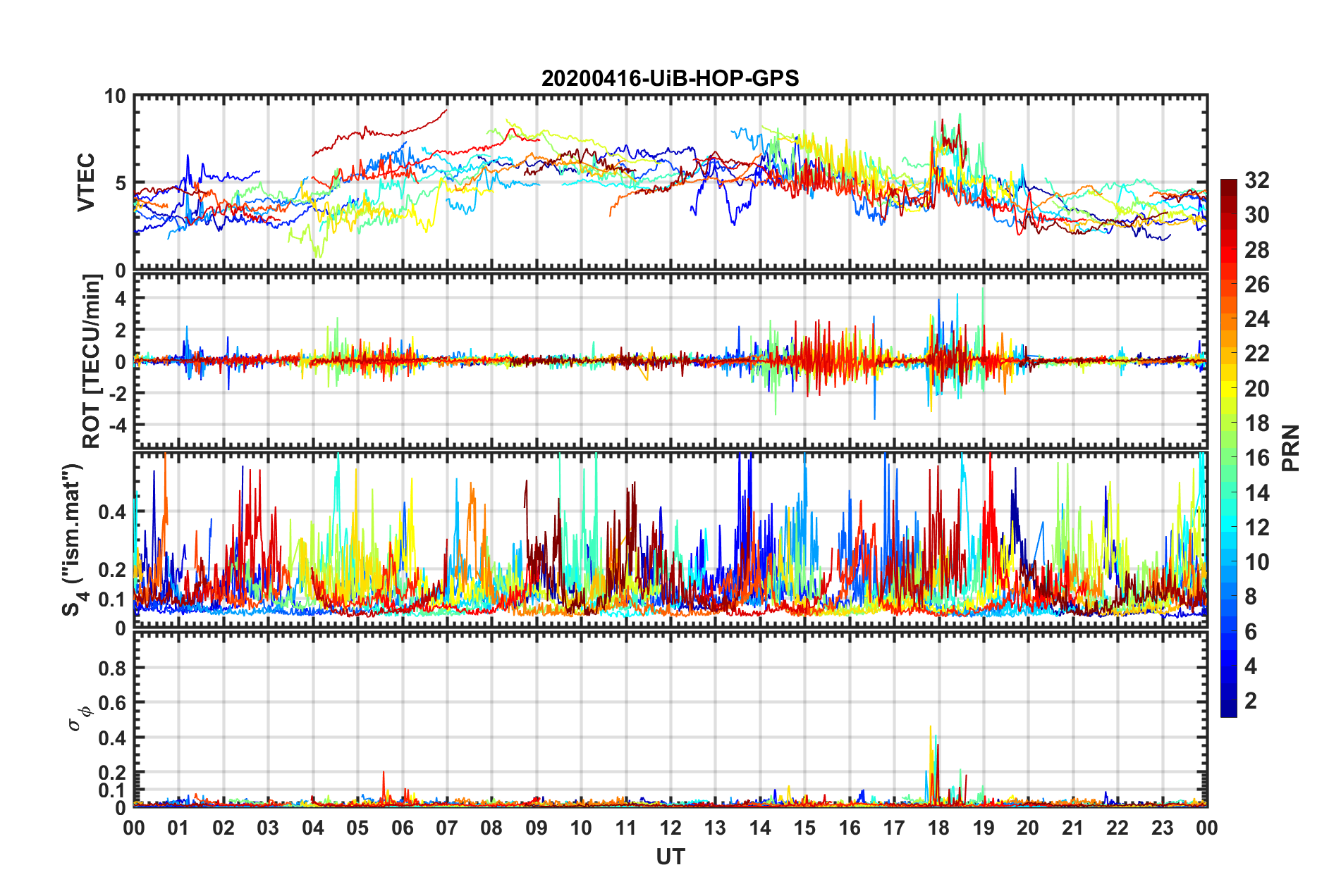The width and height of the screenshot is (1341, 896).
Task: Click the "12" tick on the UT axis
Action: coord(670,828)
